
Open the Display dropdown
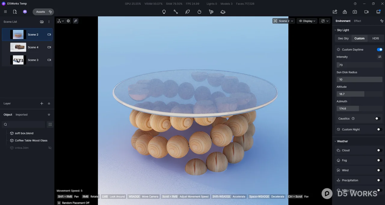[307, 21]
